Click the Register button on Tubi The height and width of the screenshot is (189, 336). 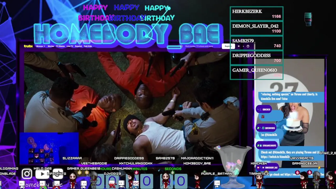point(228,46)
